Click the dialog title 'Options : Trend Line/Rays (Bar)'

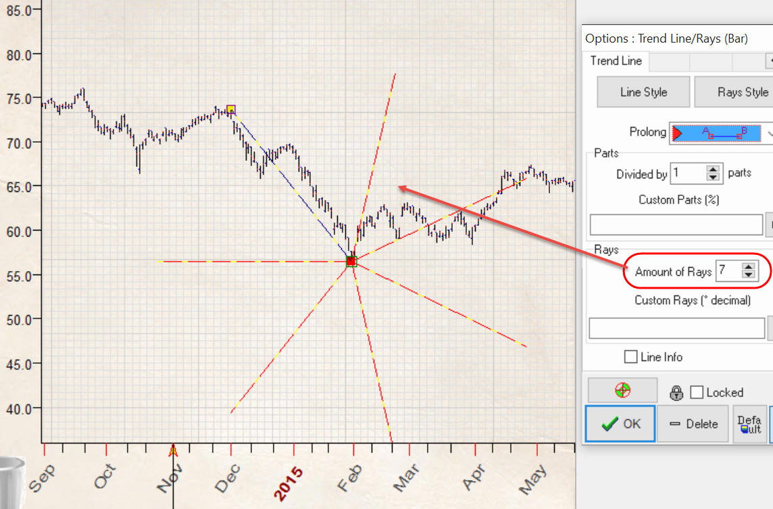666,39
